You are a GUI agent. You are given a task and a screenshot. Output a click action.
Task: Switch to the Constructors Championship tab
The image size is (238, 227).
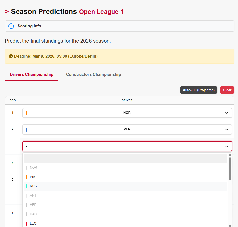(93, 74)
